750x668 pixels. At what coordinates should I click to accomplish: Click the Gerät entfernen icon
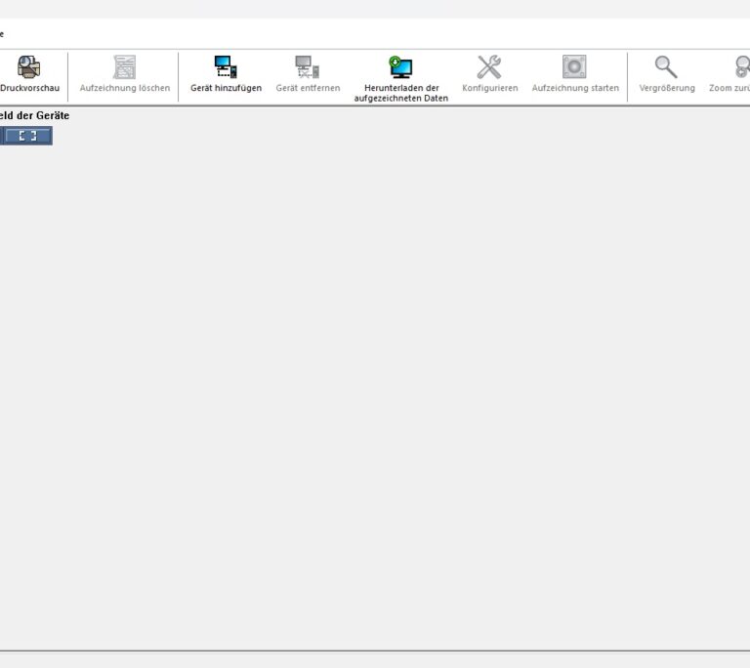point(308,67)
